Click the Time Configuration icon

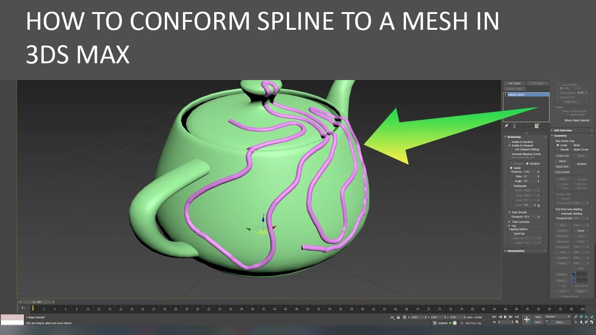(x=517, y=322)
